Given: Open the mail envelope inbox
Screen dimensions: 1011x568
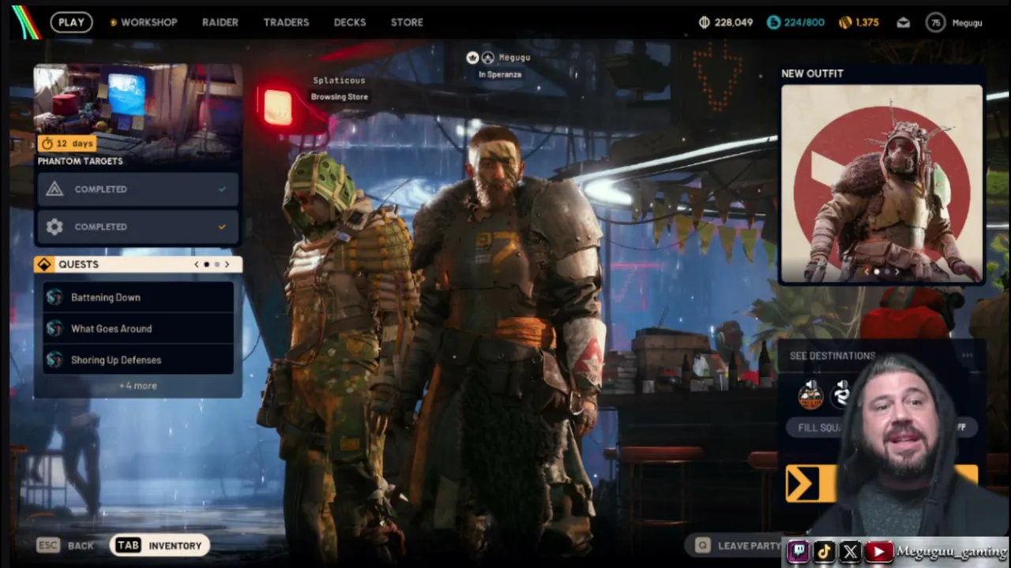Looking at the screenshot, I should (904, 23).
